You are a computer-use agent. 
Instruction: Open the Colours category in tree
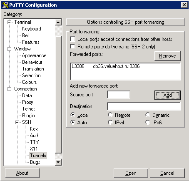pos(30,82)
